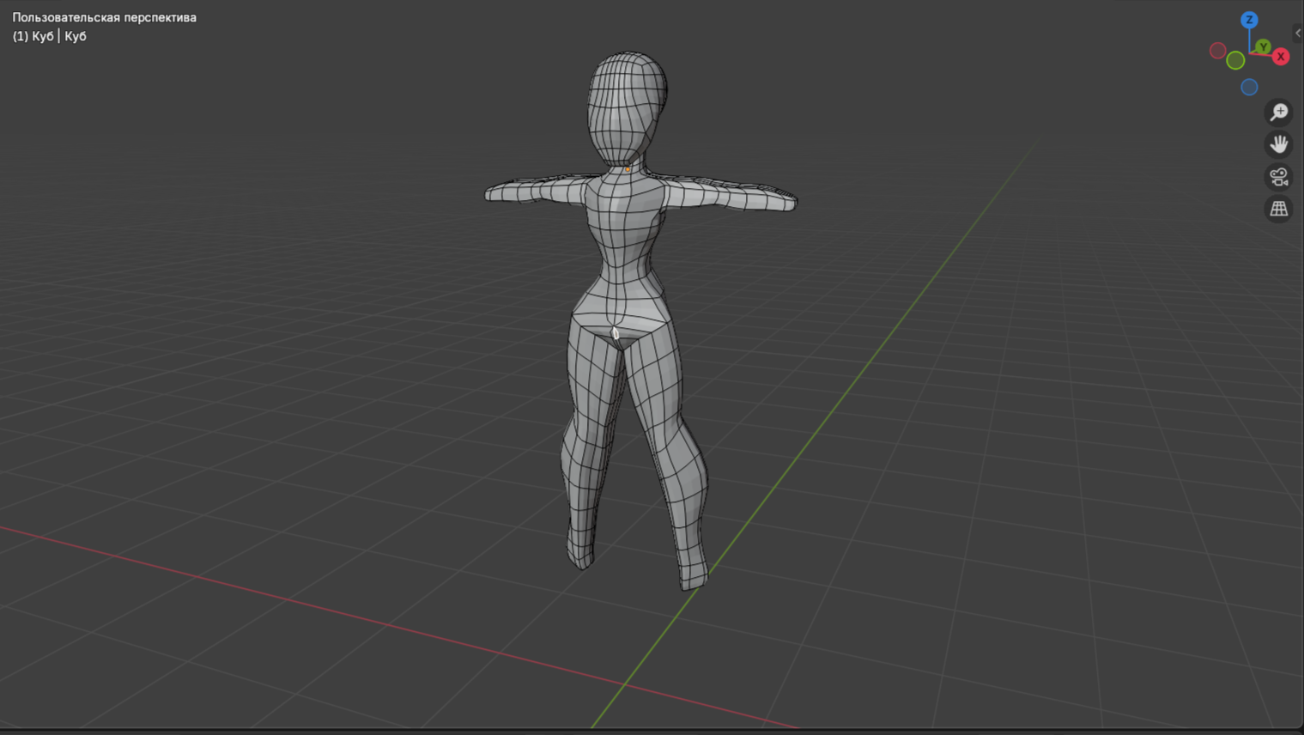Expand the sidebar with the arrow tab
1304x735 pixels.
(x=1298, y=33)
